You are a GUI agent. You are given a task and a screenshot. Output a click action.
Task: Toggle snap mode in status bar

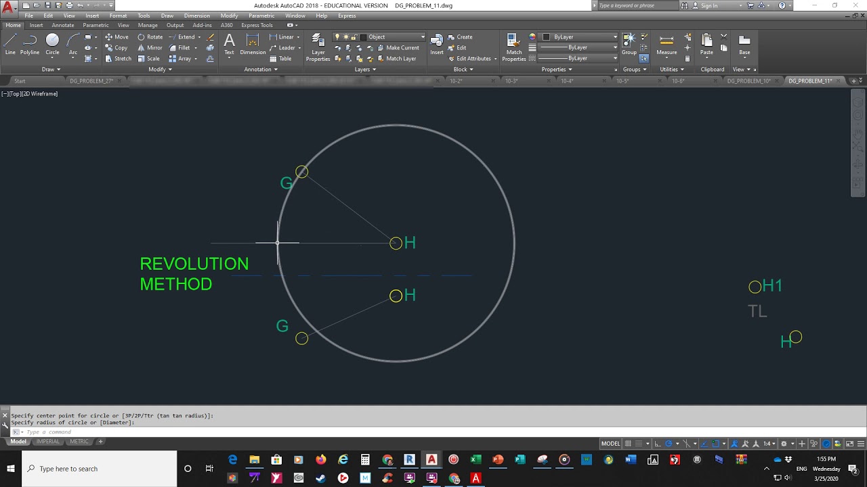coord(639,444)
